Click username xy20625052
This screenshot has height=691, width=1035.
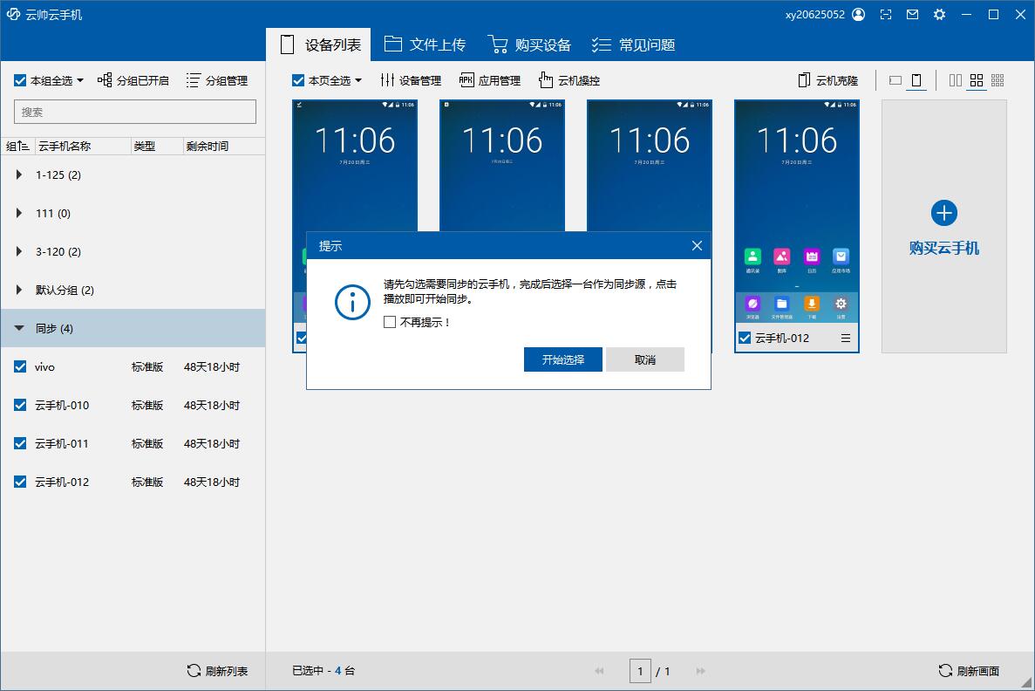click(x=814, y=15)
